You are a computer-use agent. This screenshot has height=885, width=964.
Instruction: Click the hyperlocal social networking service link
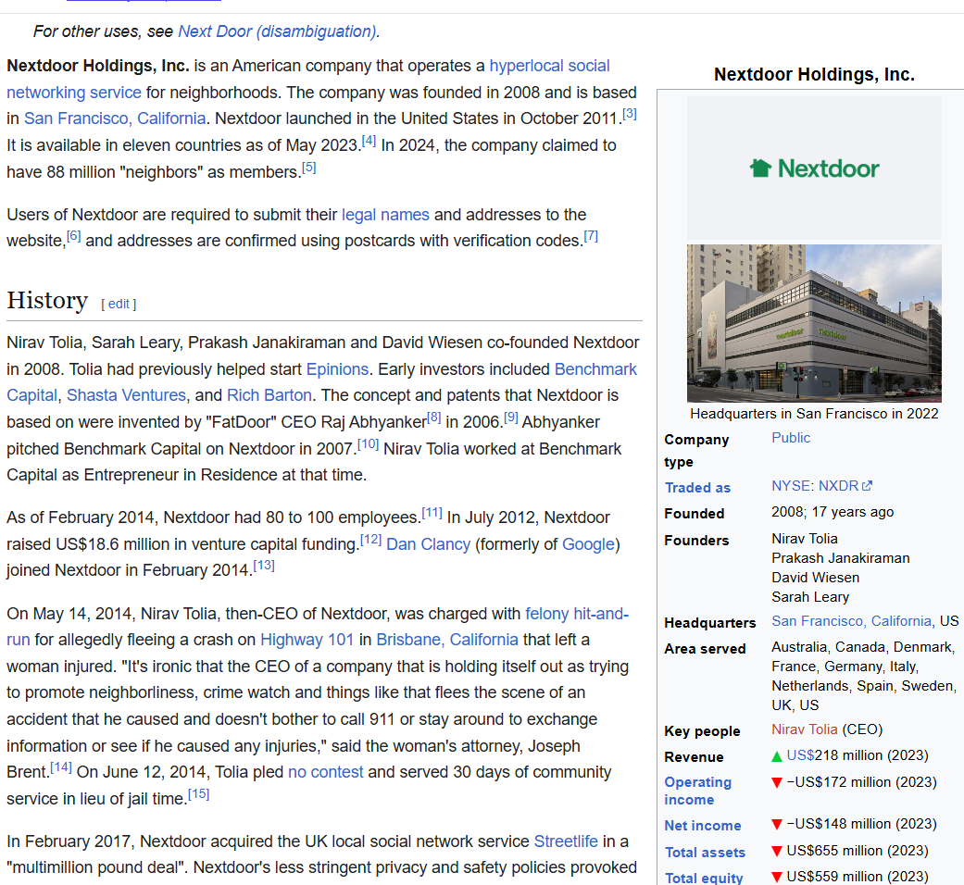550,66
